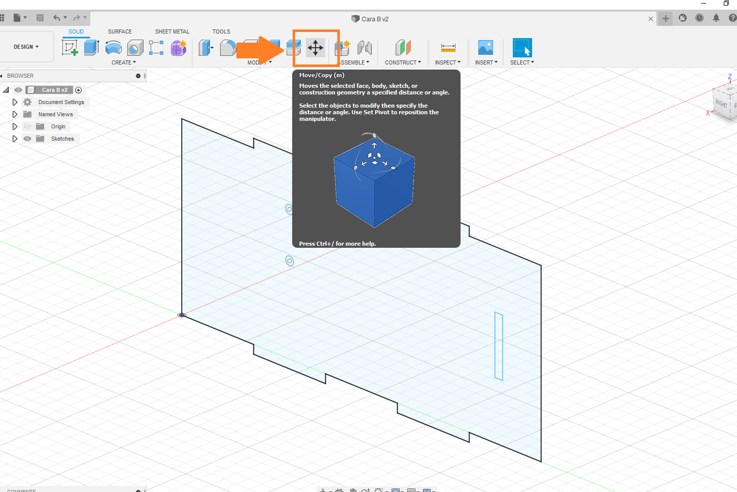This screenshot has width=737, height=492.
Task: Select the Named Views tree item
Action: point(56,114)
